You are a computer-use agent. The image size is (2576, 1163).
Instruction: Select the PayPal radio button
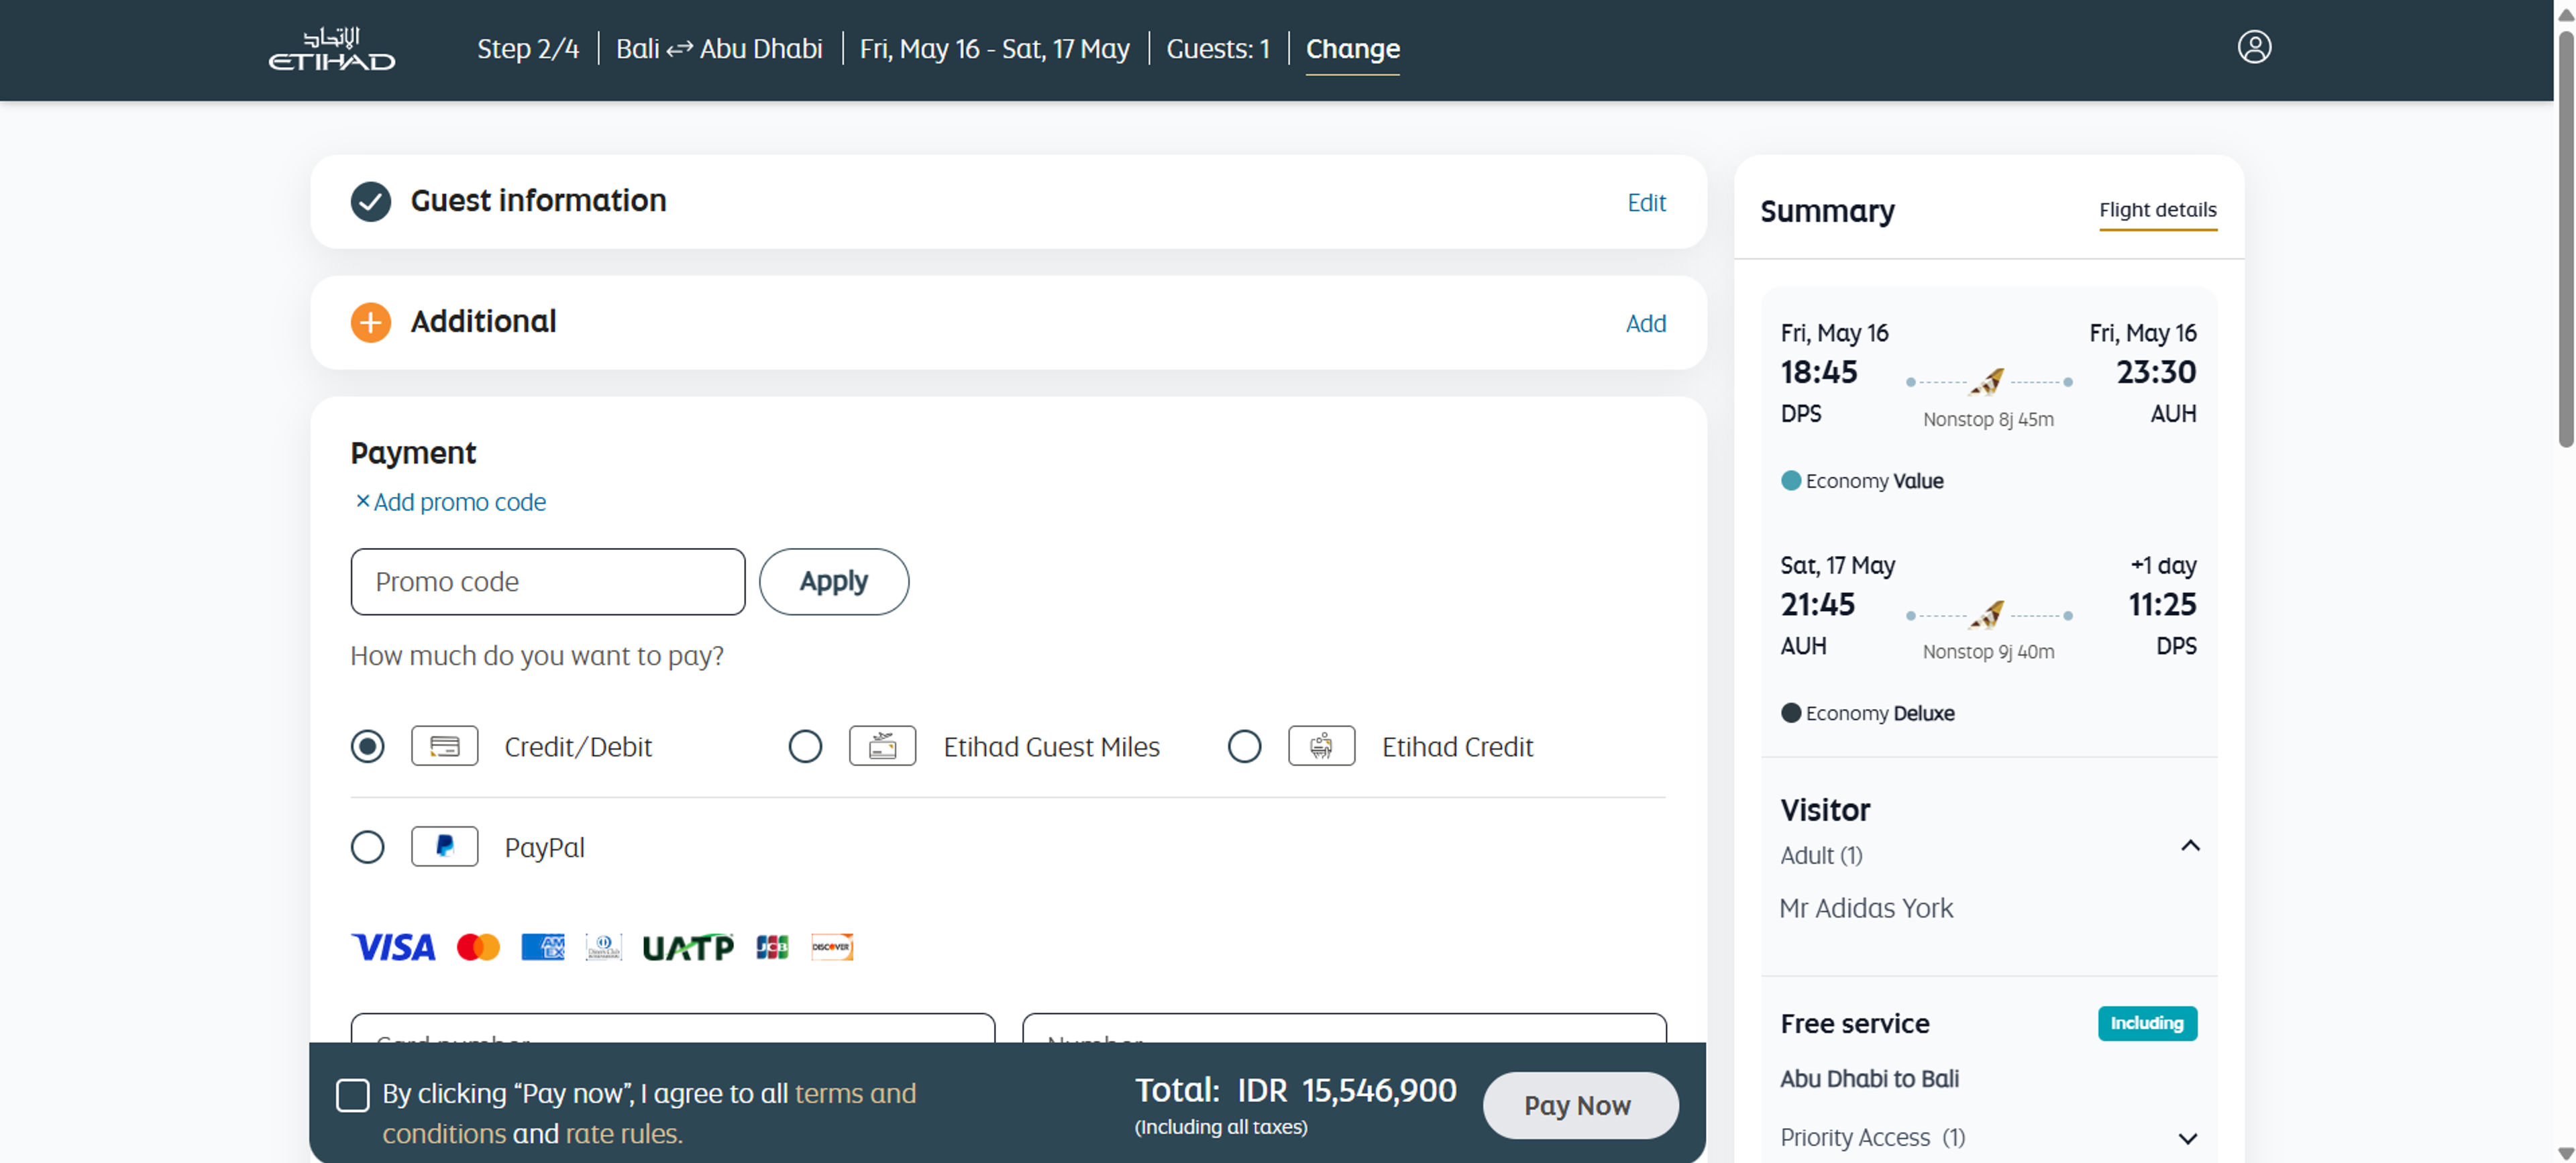[367, 847]
